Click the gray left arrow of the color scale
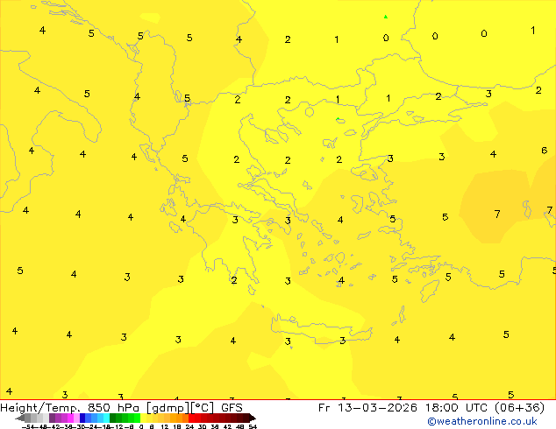Viewport: 556px width, 429px height. coord(20,418)
